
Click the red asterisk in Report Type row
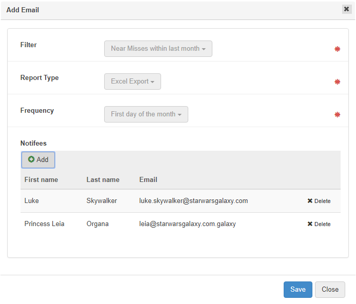pos(337,82)
